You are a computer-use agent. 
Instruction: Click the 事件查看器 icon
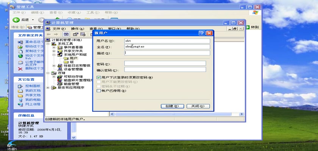point(60,47)
